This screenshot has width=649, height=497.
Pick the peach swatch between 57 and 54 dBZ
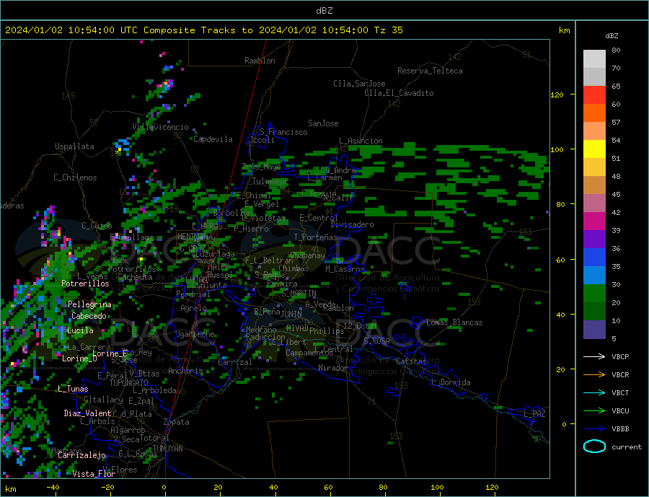pyautogui.click(x=594, y=131)
